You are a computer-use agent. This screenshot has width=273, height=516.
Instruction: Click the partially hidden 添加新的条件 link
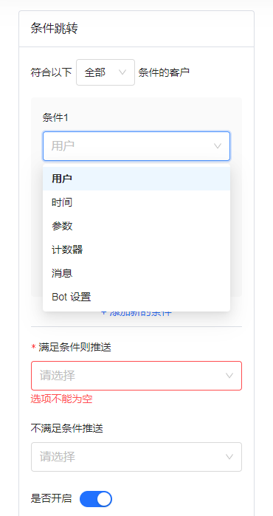click(x=136, y=314)
